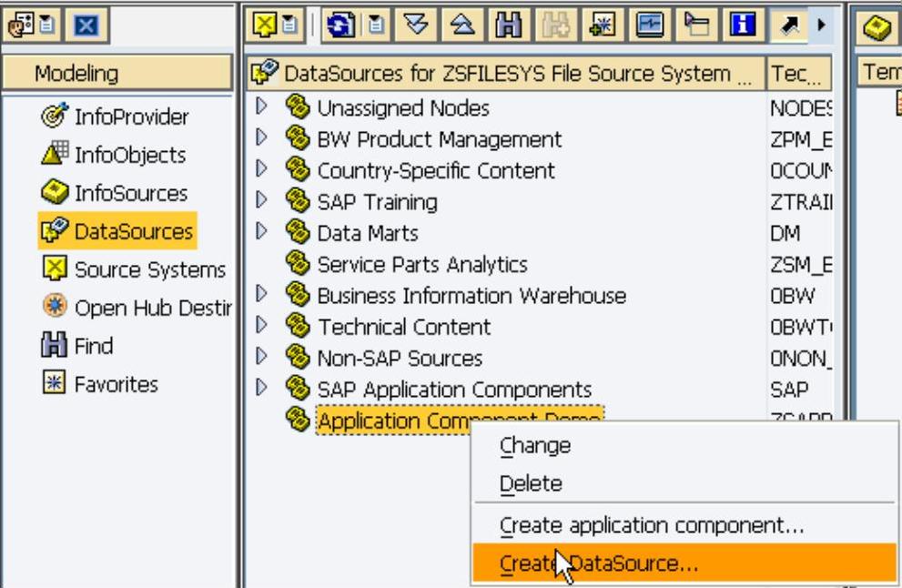
Task: Click Delete in the context menu
Action: (x=531, y=484)
